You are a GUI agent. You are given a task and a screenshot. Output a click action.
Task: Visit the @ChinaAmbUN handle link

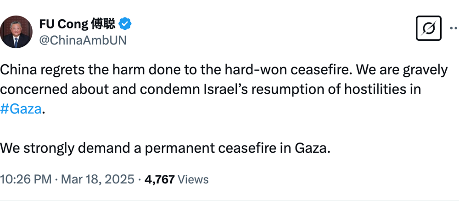[x=83, y=40]
